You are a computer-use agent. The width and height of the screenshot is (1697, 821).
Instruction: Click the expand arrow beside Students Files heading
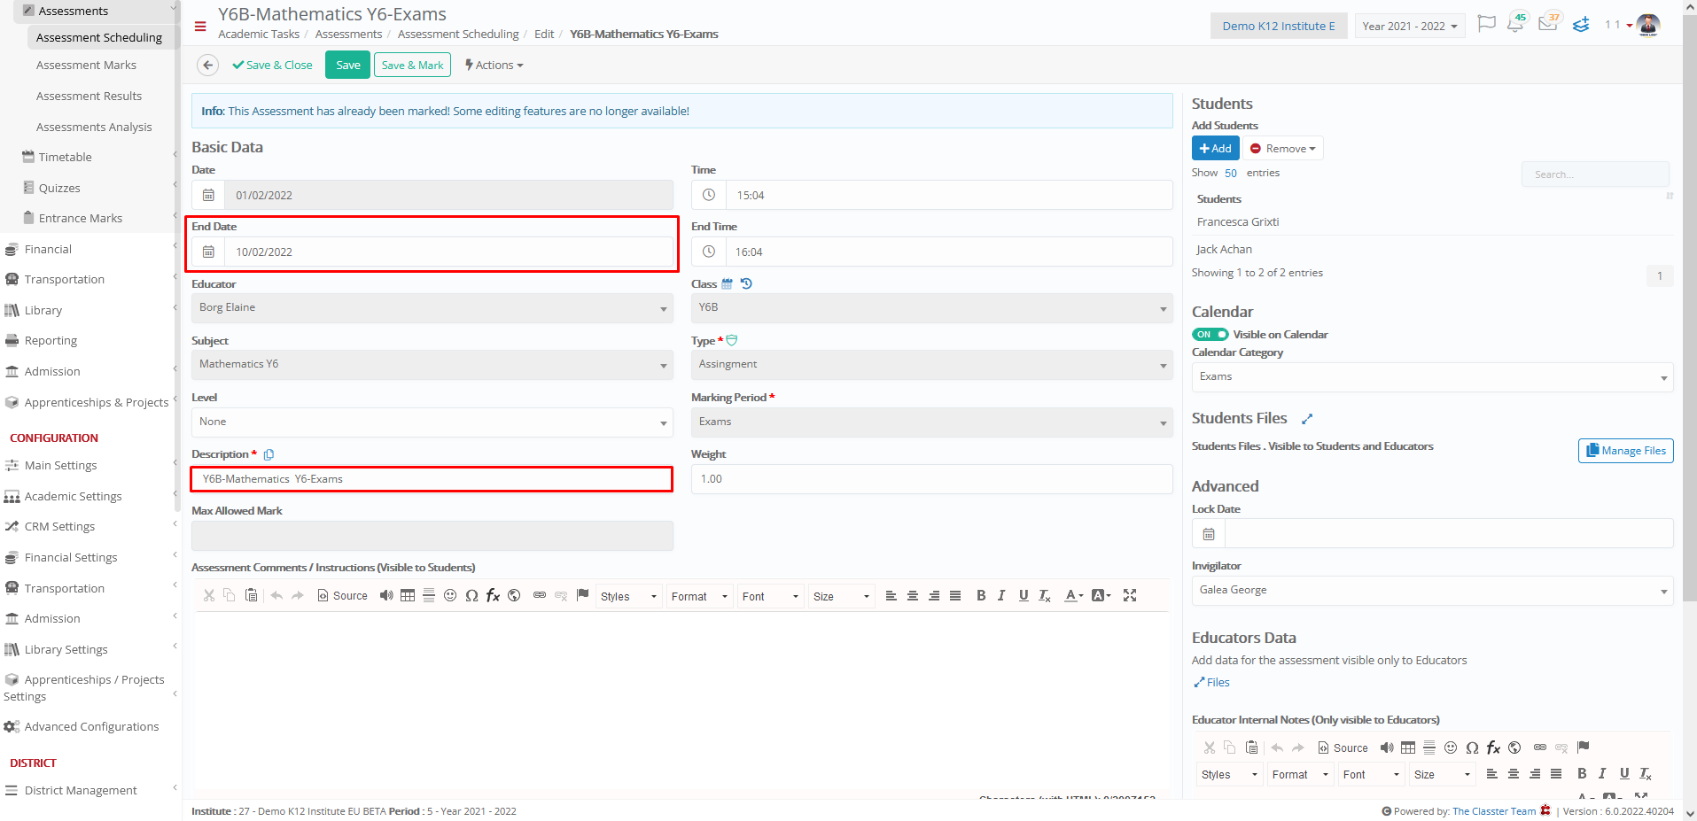(1306, 419)
